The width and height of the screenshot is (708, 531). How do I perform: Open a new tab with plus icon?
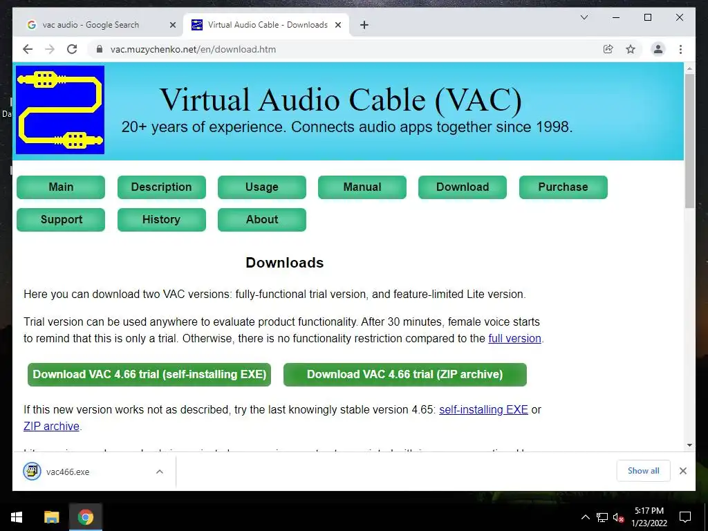(x=364, y=26)
